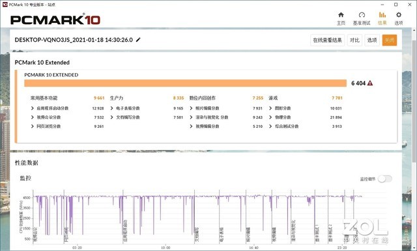Click the red warning triangle beside 6 404
The width and height of the screenshot is (417, 251).
370,83
